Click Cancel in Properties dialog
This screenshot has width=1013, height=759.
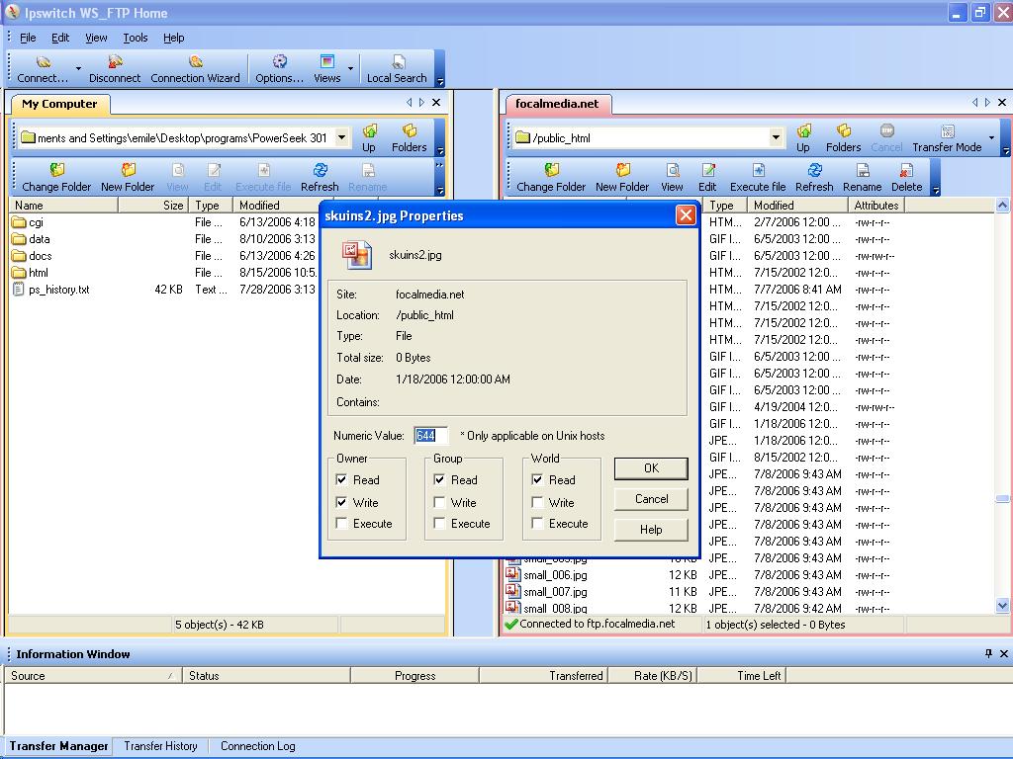[x=651, y=499]
